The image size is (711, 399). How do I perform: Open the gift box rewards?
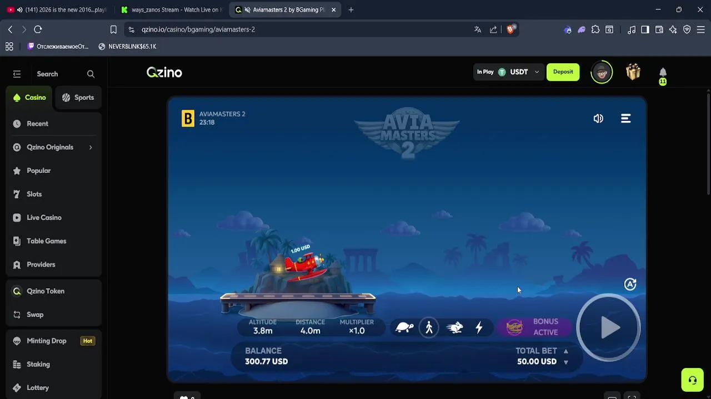[633, 72]
